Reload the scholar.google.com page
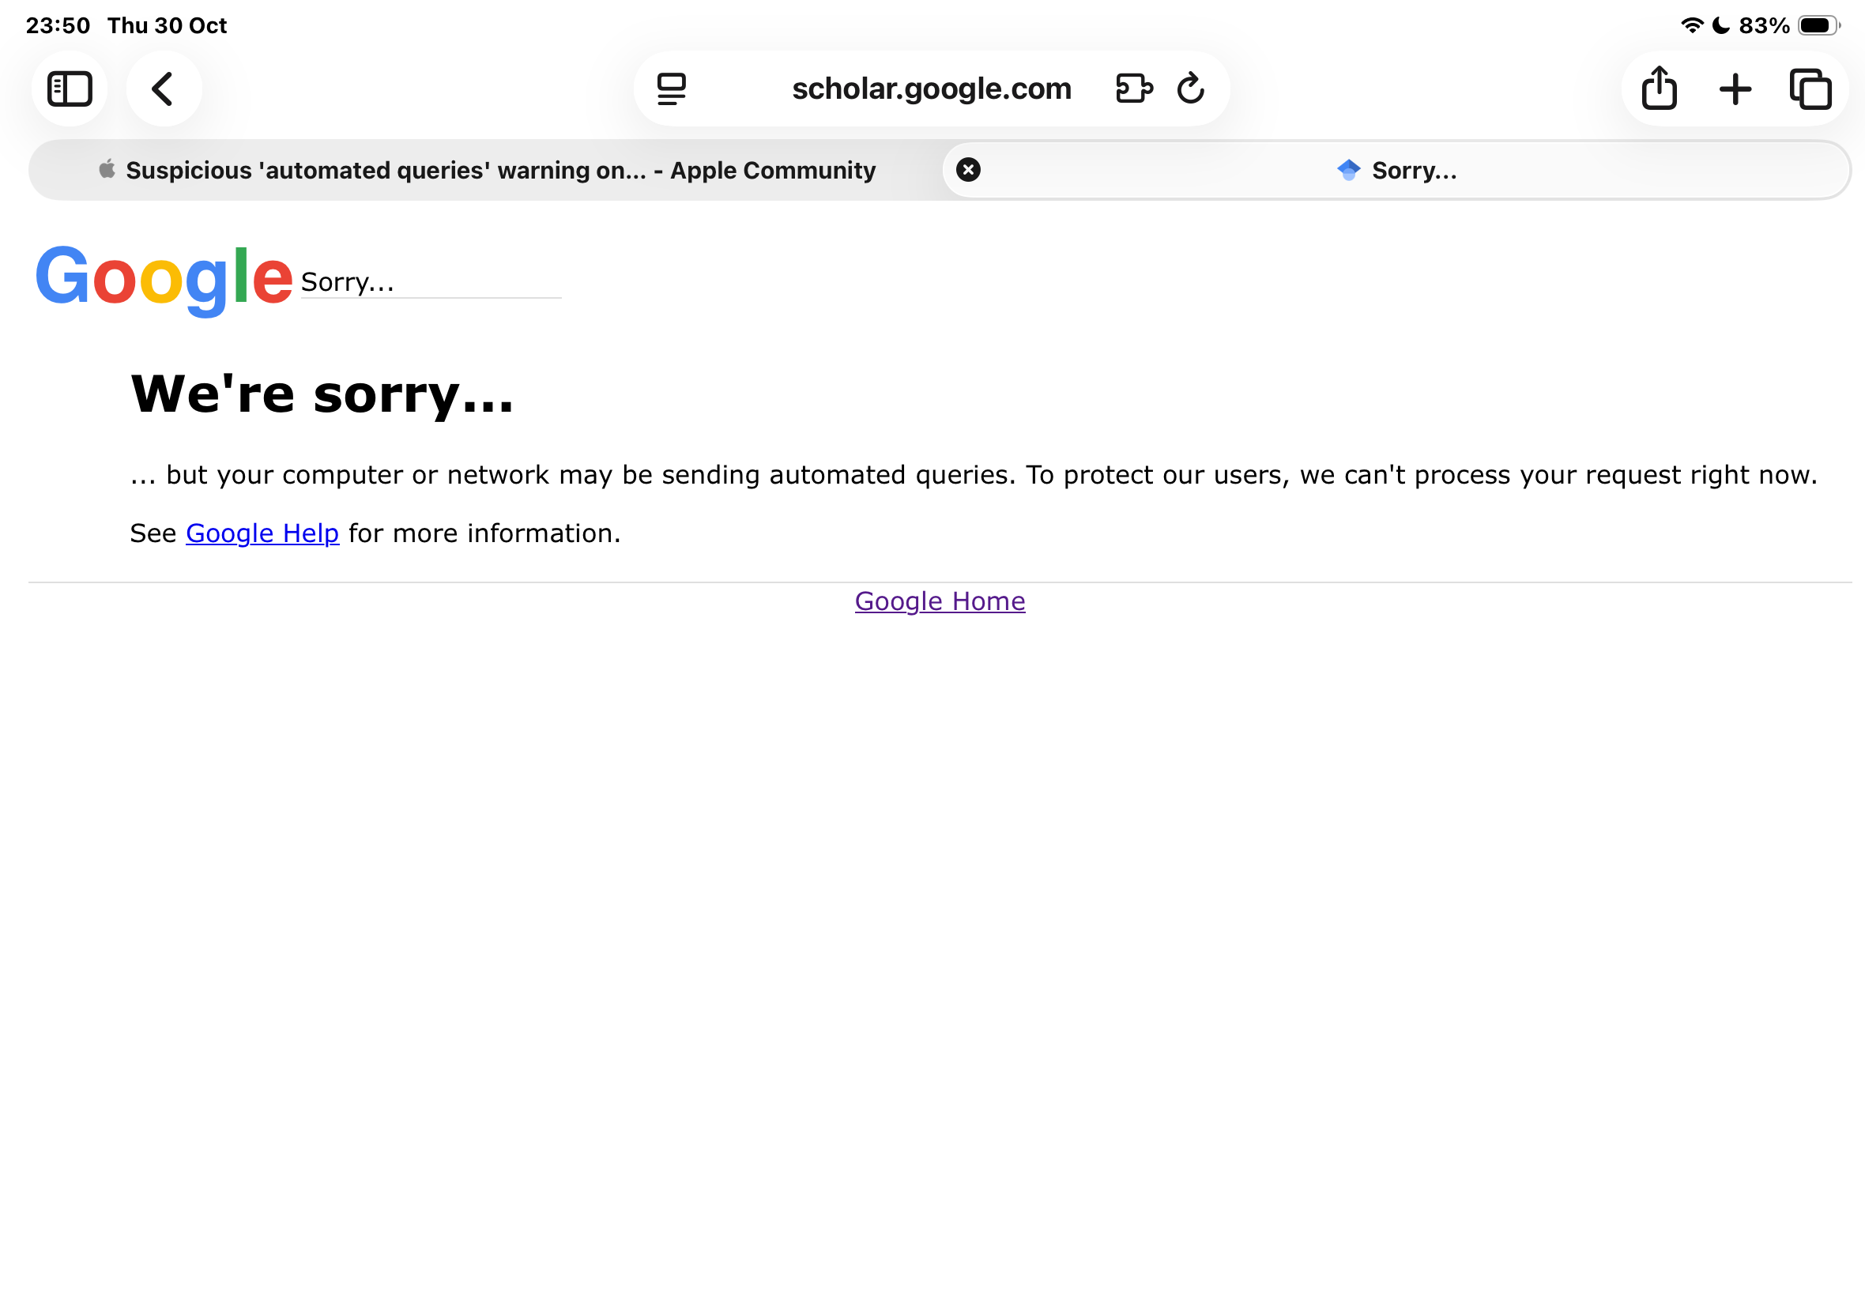The image size is (1865, 1296). coord(1190,89)
